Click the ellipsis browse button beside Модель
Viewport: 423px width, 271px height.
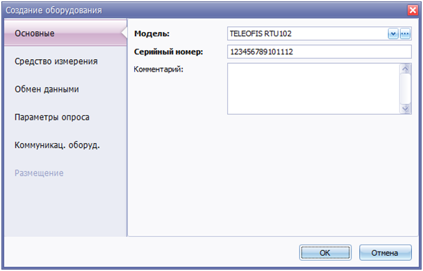pyautogui.click(x=405, y=34)
